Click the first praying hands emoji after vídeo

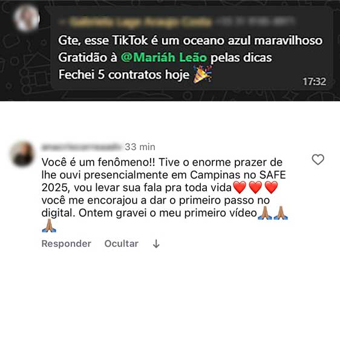265,213
